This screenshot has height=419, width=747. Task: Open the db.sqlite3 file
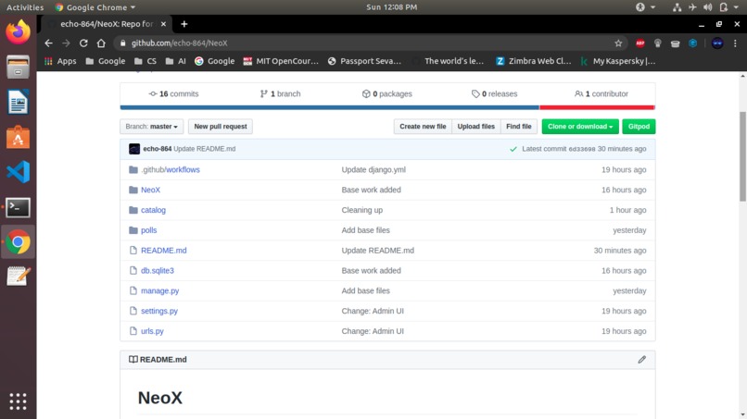[x=158, y=271]
